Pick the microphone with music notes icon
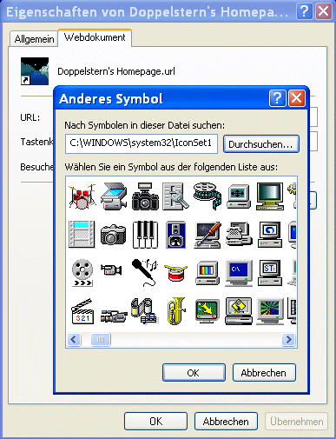The height and width of the screenshot is (439, 336). (145, 272)
